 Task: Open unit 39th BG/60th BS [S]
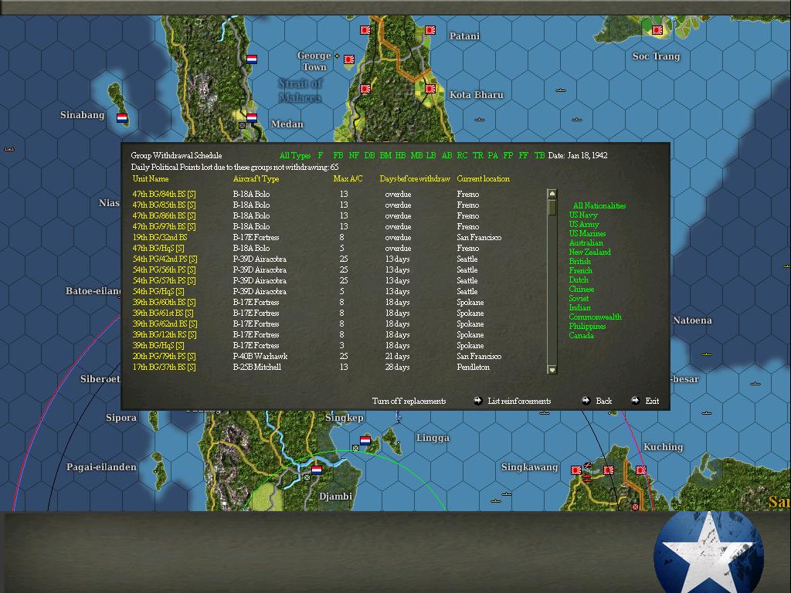pyautogui.click(x=164, y=303)
